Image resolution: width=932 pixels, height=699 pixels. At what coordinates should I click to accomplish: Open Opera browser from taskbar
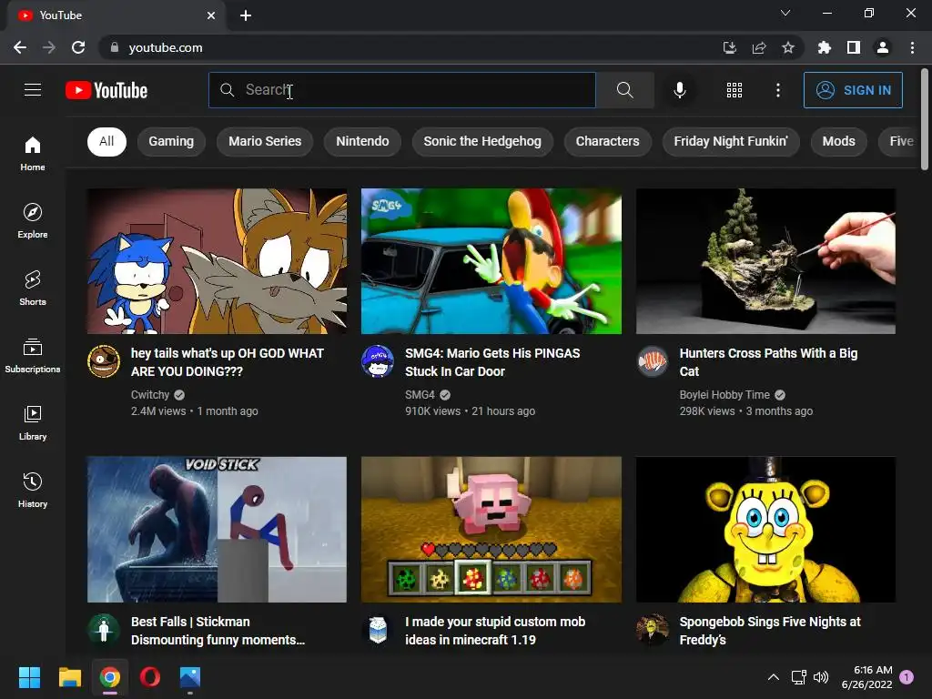[x=150, y=677]
